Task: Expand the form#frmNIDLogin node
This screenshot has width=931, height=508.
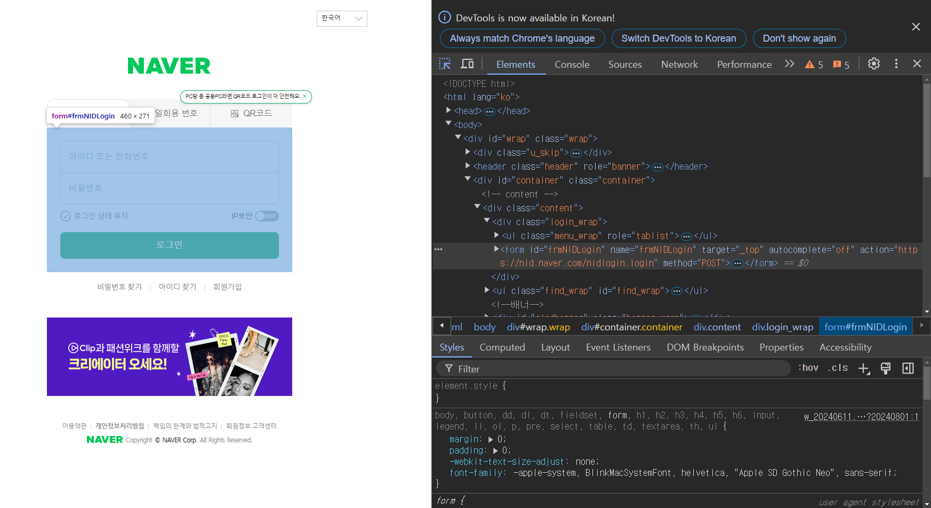Action: tap(496, 249)
